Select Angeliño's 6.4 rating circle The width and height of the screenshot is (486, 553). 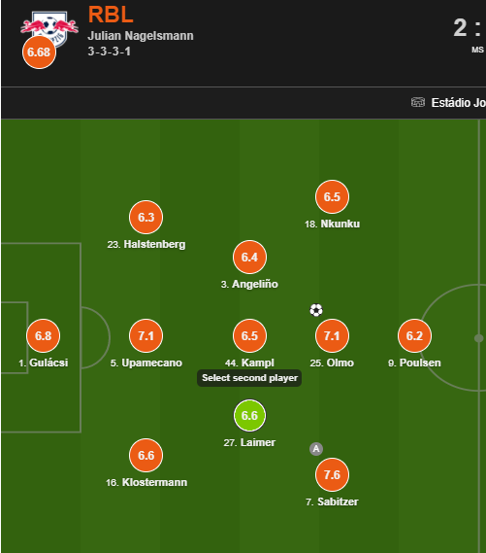pyautogui.click(x=249, y=258)
